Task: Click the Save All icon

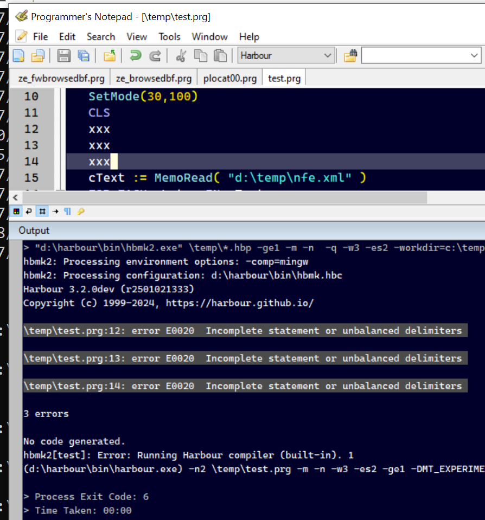Action: (83, 55)
